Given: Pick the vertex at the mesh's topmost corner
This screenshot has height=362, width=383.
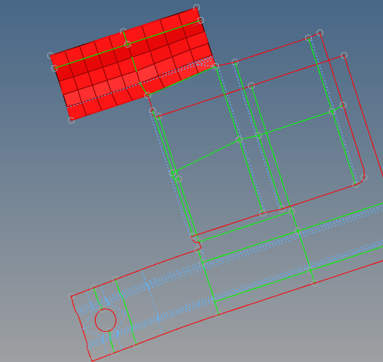Looking at the screenshot, I should click(x=196, y=7).
